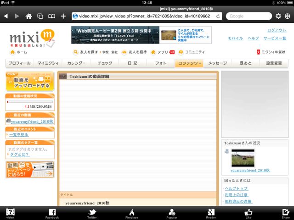Open Facebook from the bottom bar

[x=52, y=214]
